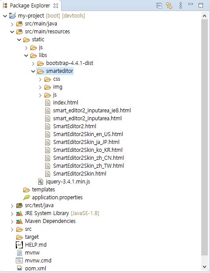Collapse the libs folder
This screenshot has height=273, width=210.
coord(26,56)
